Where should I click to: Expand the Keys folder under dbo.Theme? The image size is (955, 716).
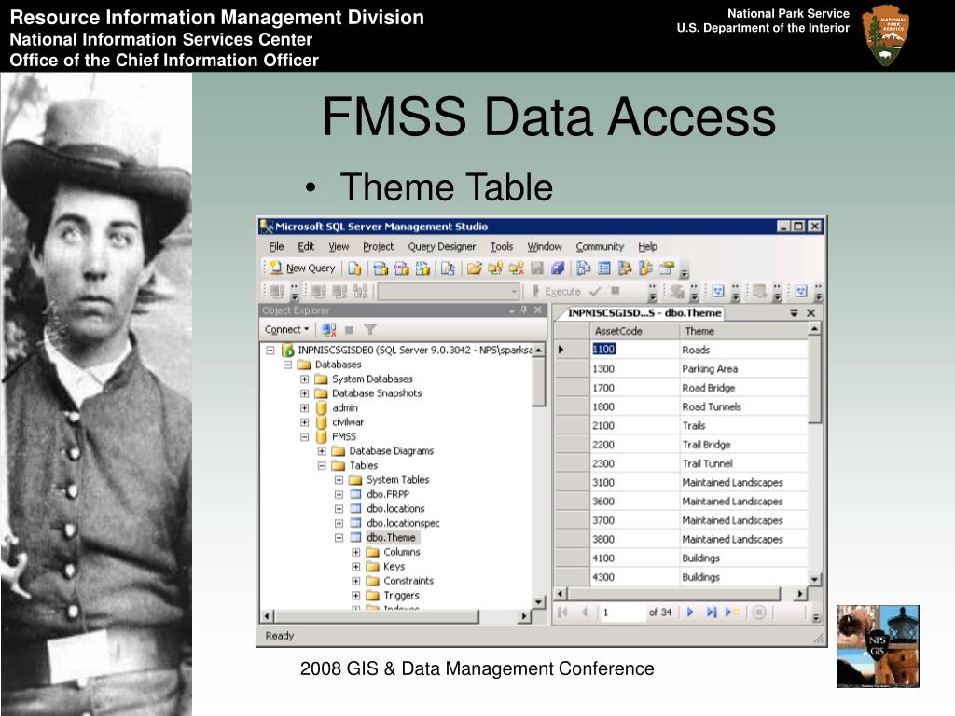(x=355, y=567)
